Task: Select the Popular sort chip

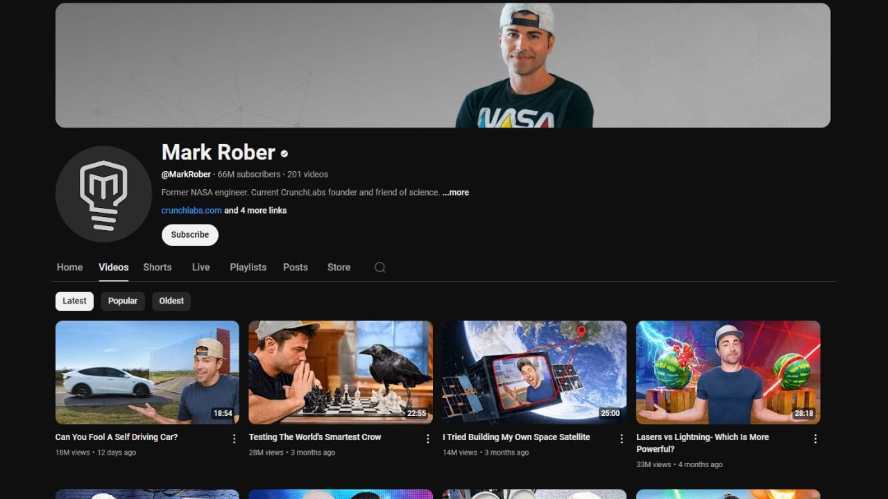Action: click(x=123, y=301)
